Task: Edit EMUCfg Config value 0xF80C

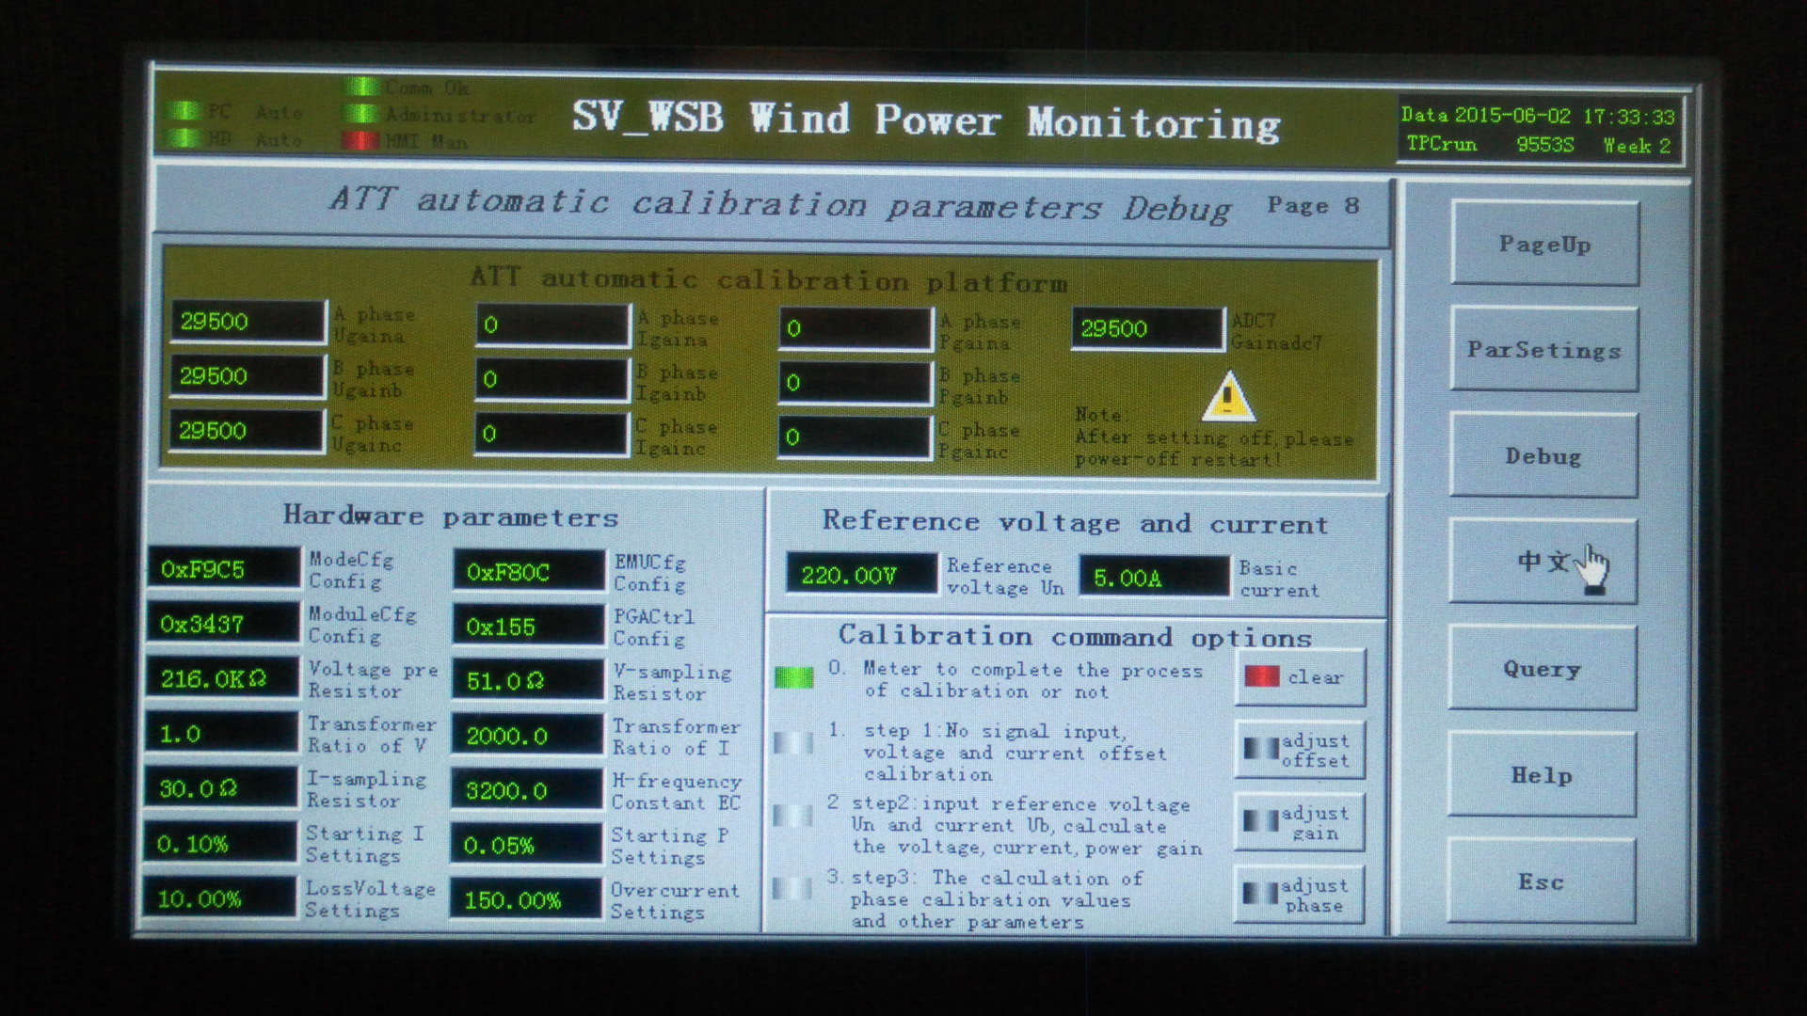Action: pyautogui.click(x=529, y=572)
